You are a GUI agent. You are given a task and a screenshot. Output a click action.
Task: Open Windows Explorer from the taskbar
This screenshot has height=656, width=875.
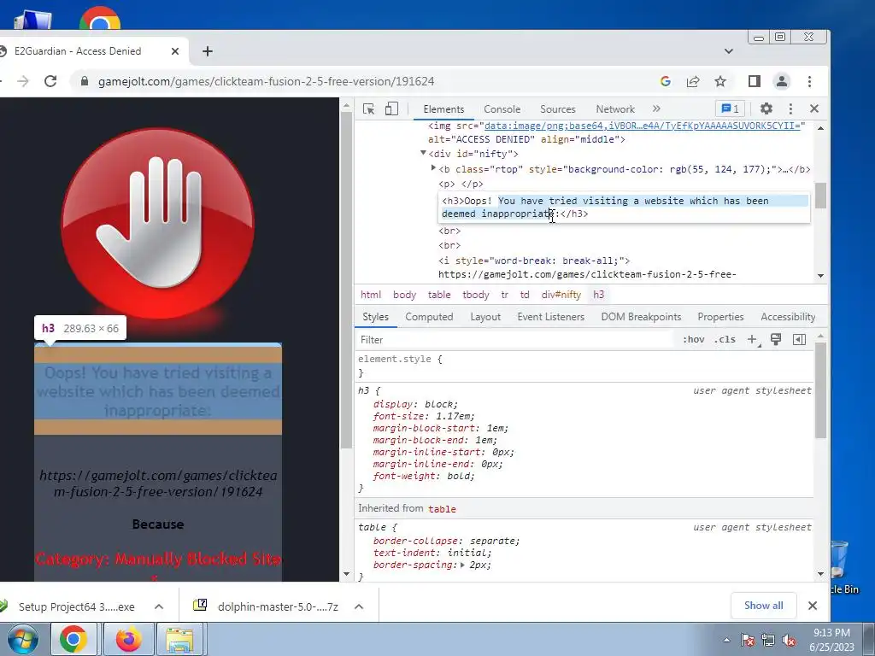click(179, 639)
